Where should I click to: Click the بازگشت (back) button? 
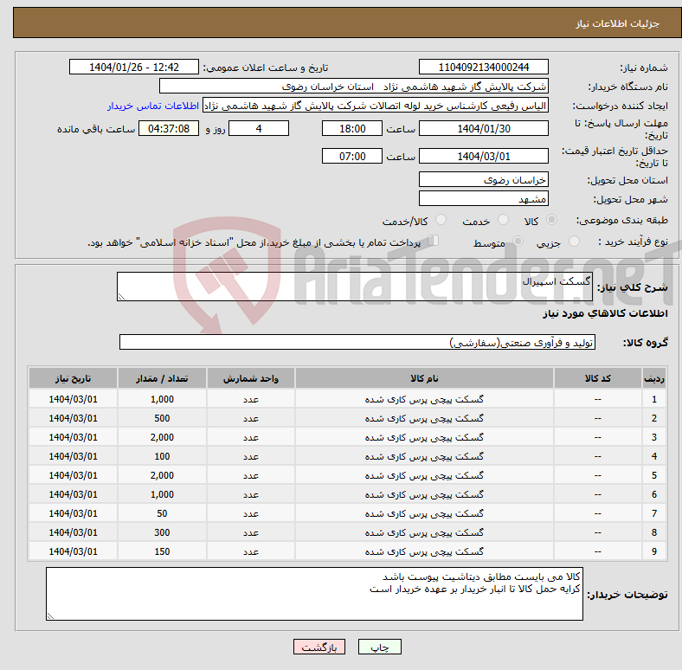click(319, 647)
